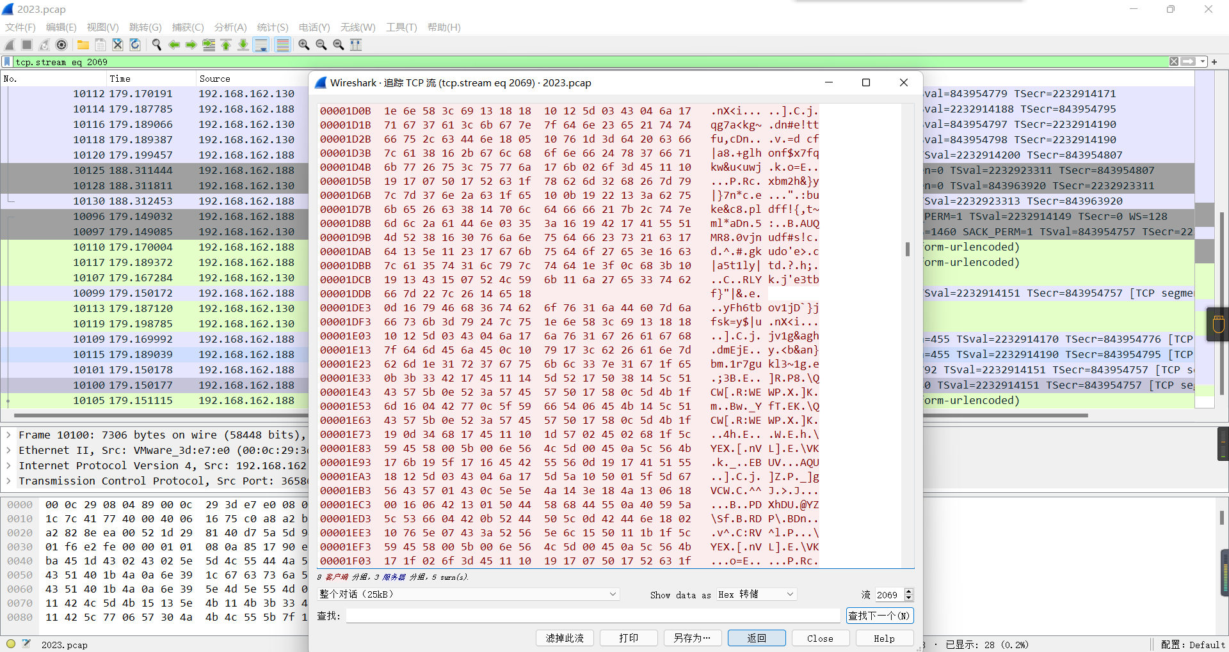Viewport: 1229px width, 652px height.
Task: Click the 打印 button
Action: 629,638
